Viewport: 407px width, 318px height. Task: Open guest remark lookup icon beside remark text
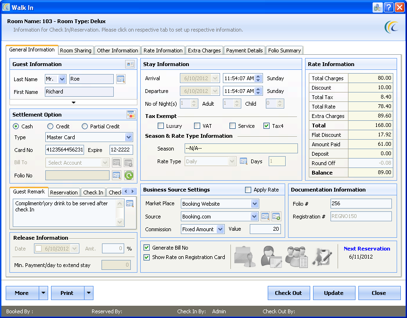pyautogui.click(x=129, y=203)
